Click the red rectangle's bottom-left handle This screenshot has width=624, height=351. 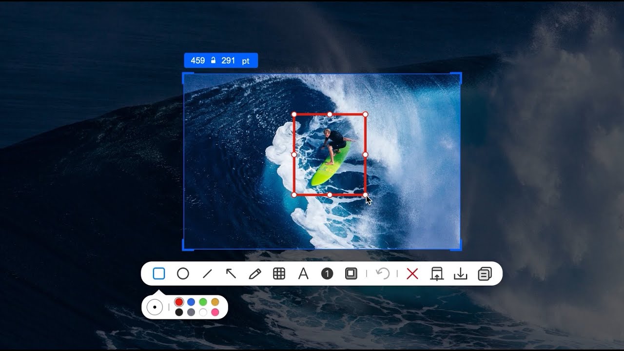point(294,195)
